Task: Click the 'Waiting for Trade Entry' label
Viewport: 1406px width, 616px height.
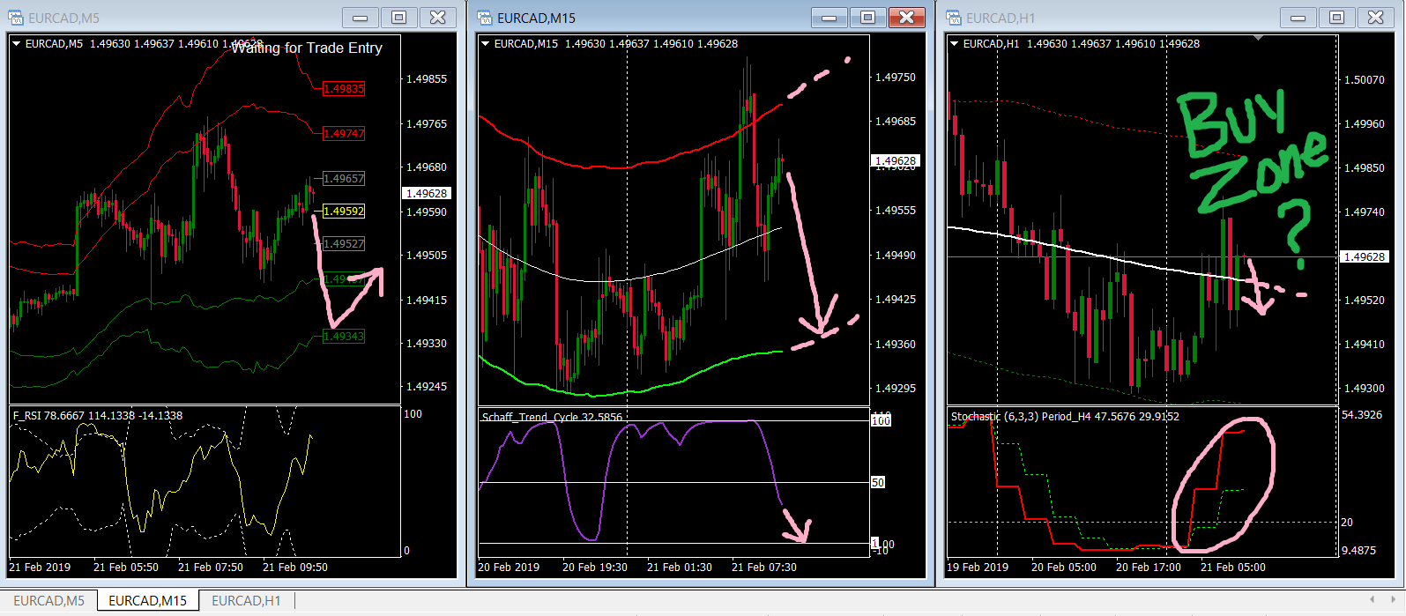Action: pos(307,48)
